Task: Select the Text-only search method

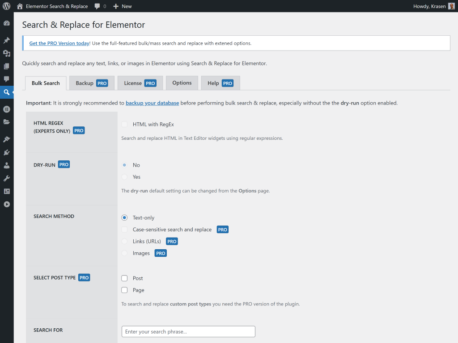Action: tap(124, 218)
